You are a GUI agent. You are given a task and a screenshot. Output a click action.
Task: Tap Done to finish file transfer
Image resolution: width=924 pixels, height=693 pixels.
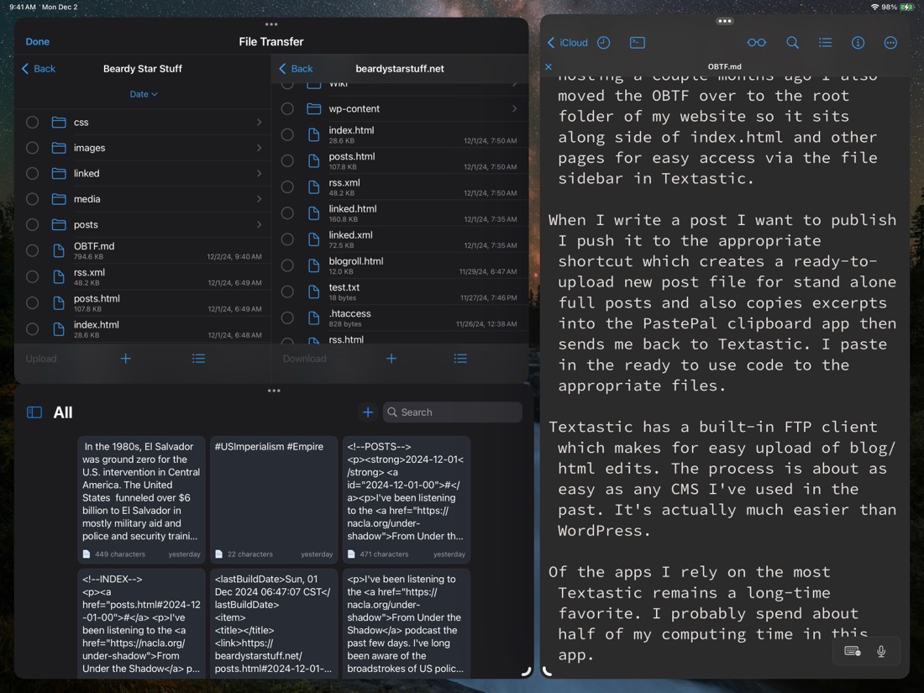click(37, 41)
